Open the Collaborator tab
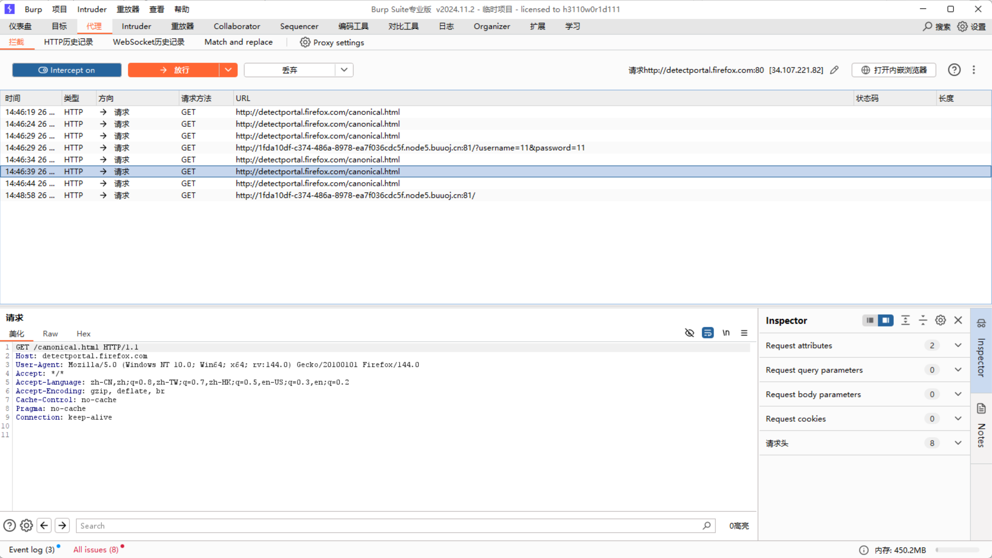 236,26
